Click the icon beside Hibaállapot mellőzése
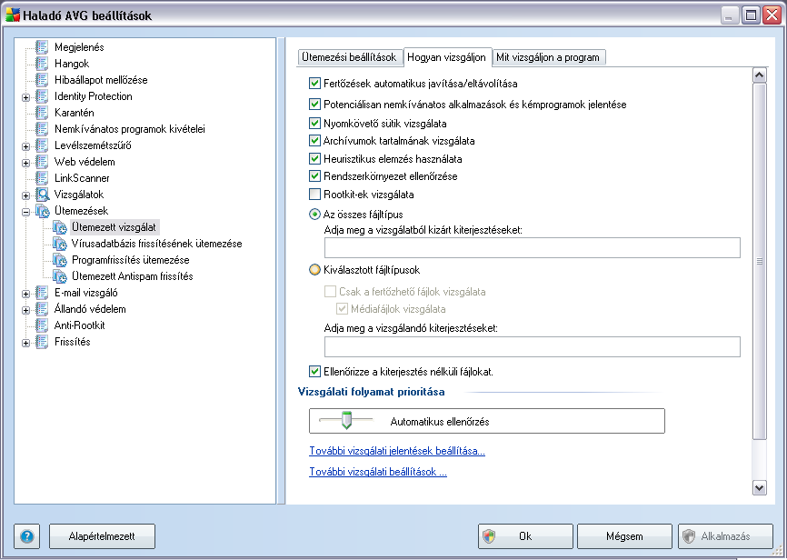787x560 pixels. (x=42, y=80)
